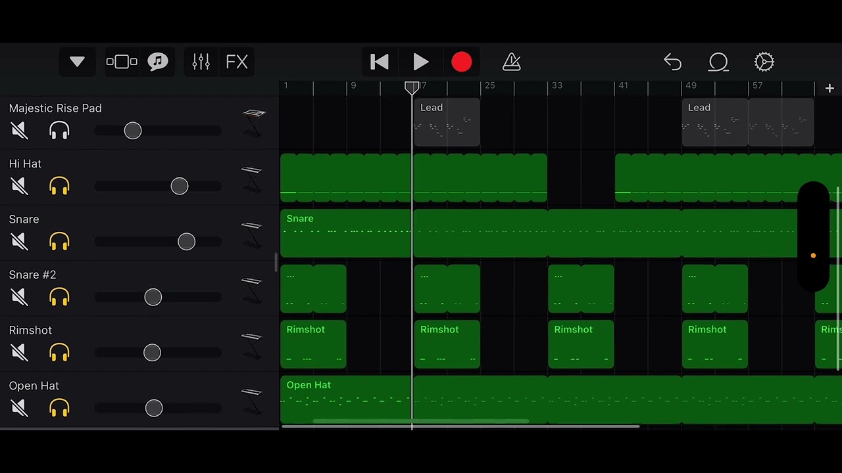Image resolution: width=842 pixels, height=473 pixels.
Task: Mute the Open Hat track
Action: tap(20, 409)
